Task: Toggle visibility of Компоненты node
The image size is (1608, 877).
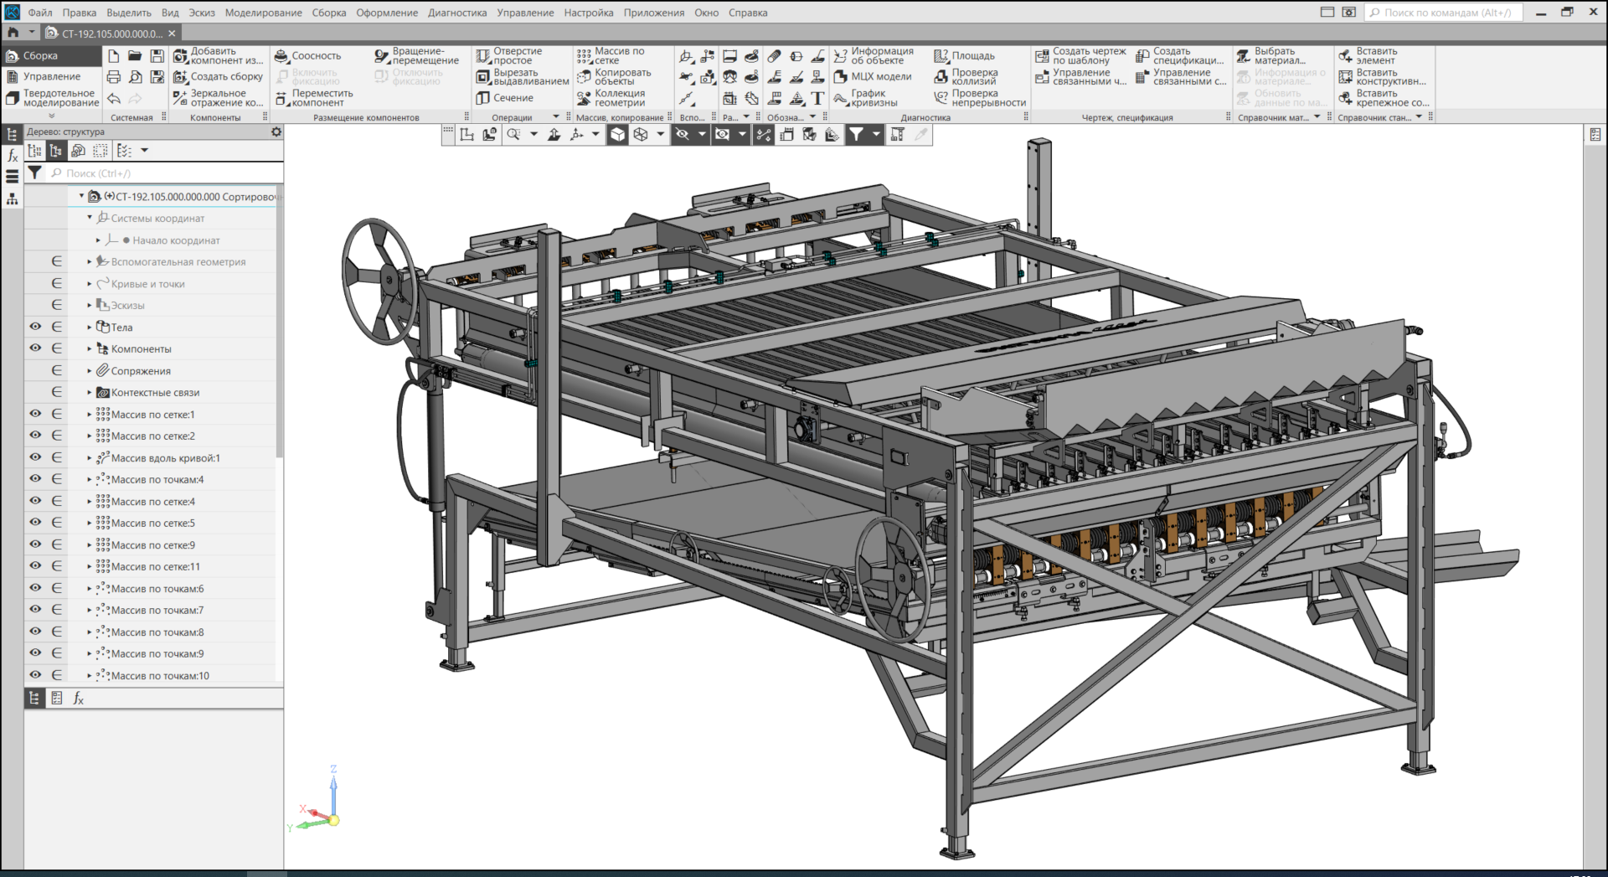Action: point(35,348)
